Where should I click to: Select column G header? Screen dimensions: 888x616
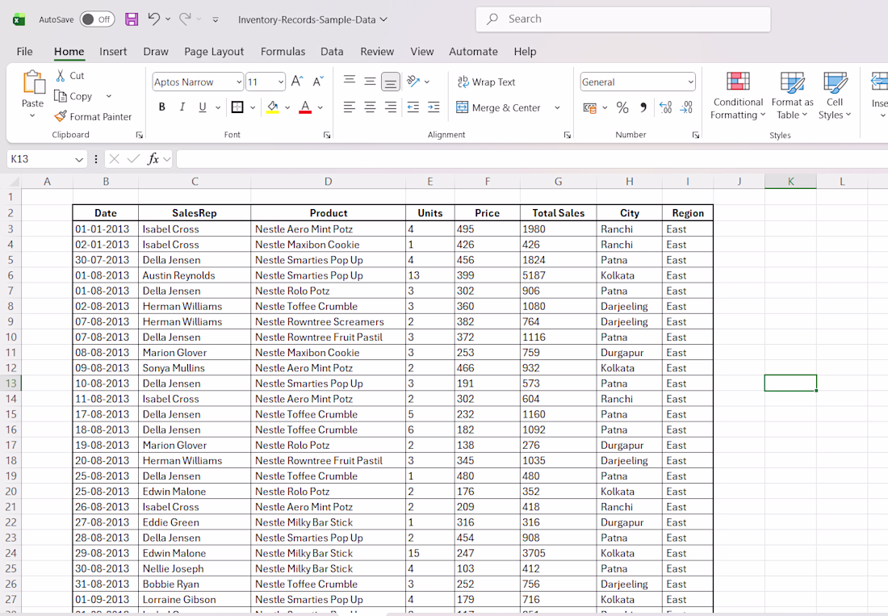click(x=558, y=182)
